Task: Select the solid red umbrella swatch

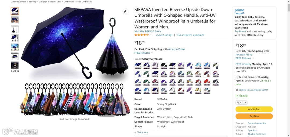Action: click(x=207, y=82)
